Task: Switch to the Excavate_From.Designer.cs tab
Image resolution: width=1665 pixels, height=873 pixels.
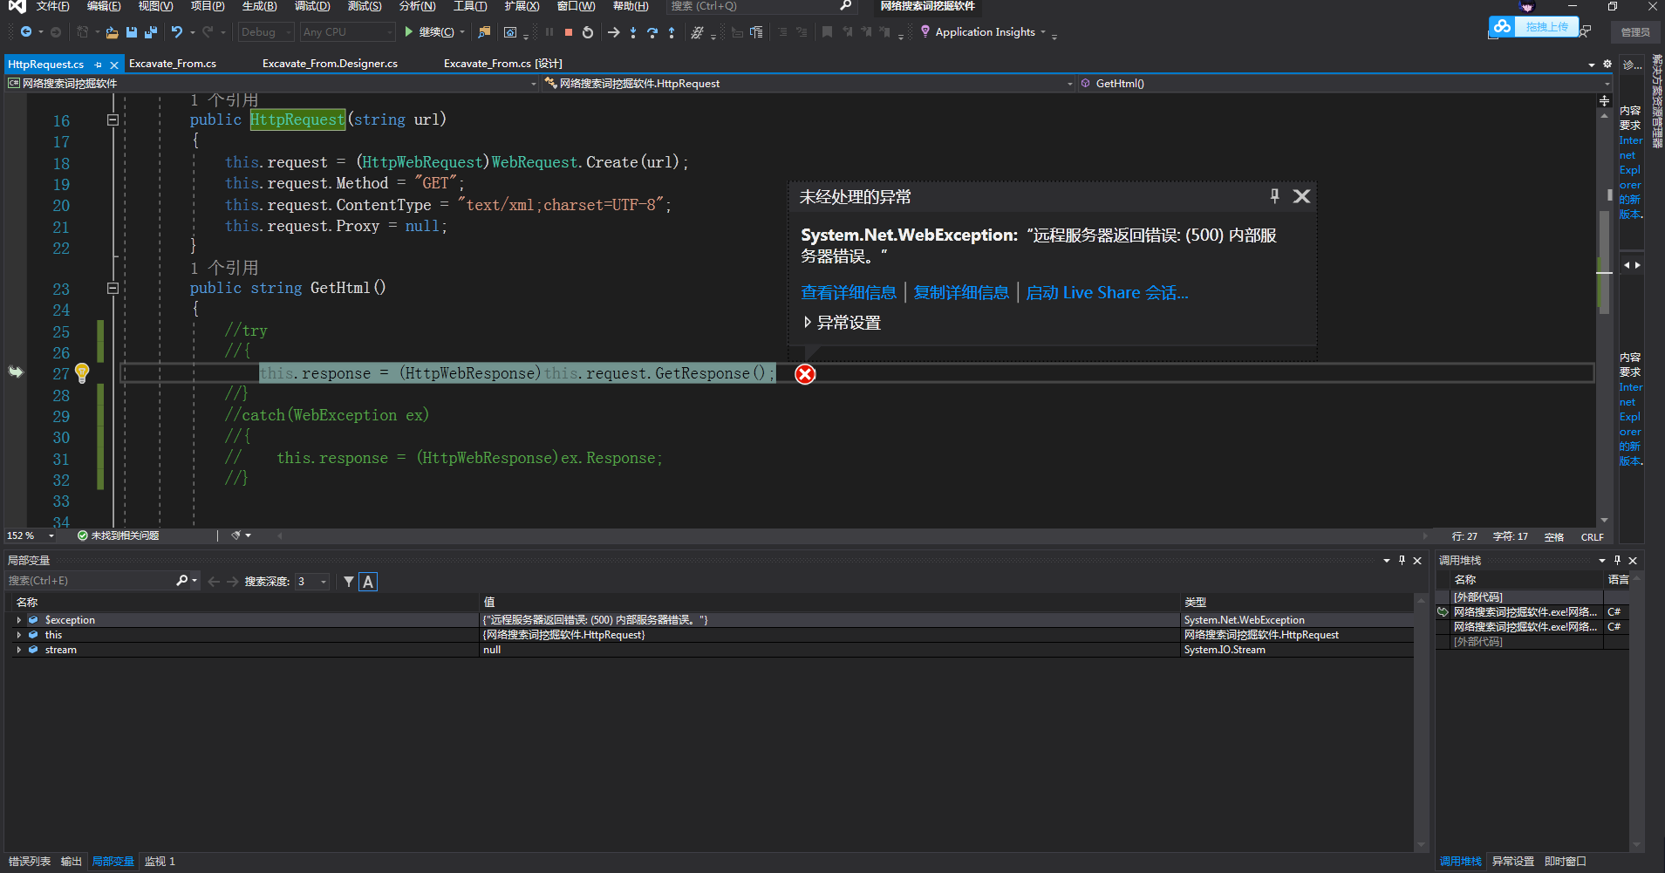Action: pos(330,64)
